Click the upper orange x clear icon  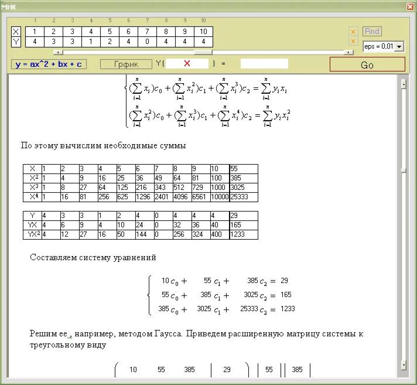(353, 32)
